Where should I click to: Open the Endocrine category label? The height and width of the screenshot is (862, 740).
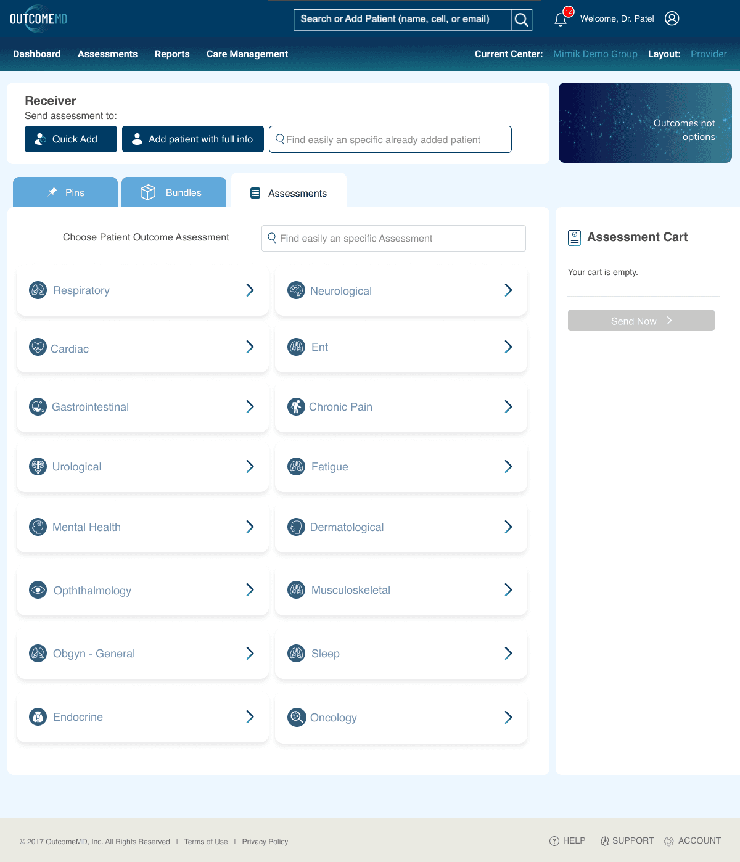tap(78, 717)
